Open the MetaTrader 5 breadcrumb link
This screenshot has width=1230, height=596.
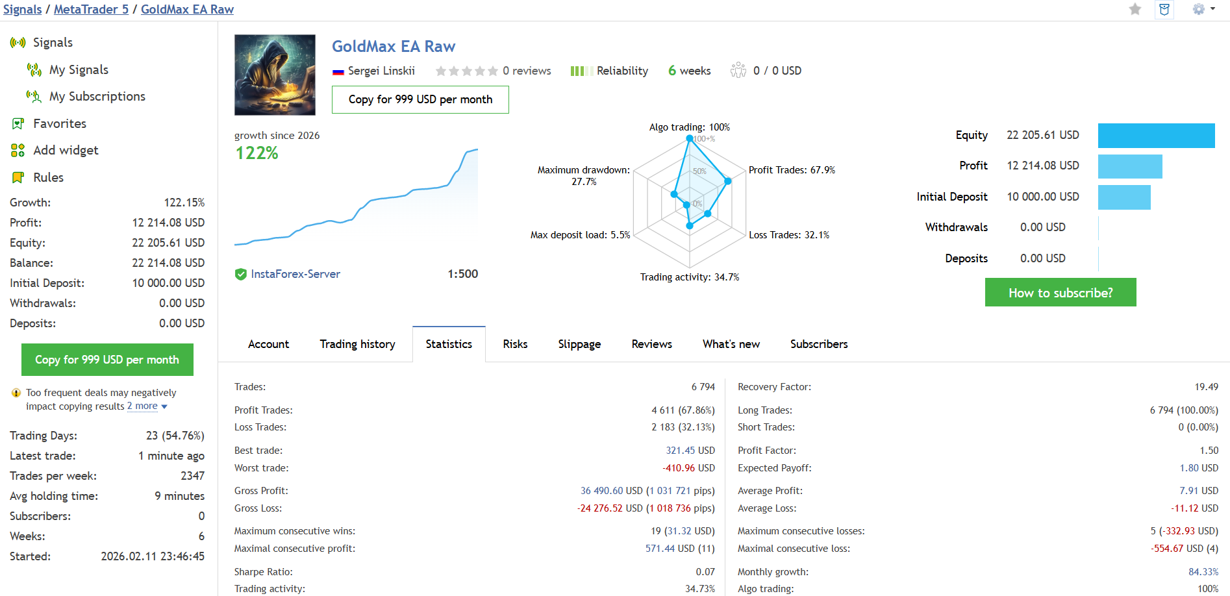point(92,9)
